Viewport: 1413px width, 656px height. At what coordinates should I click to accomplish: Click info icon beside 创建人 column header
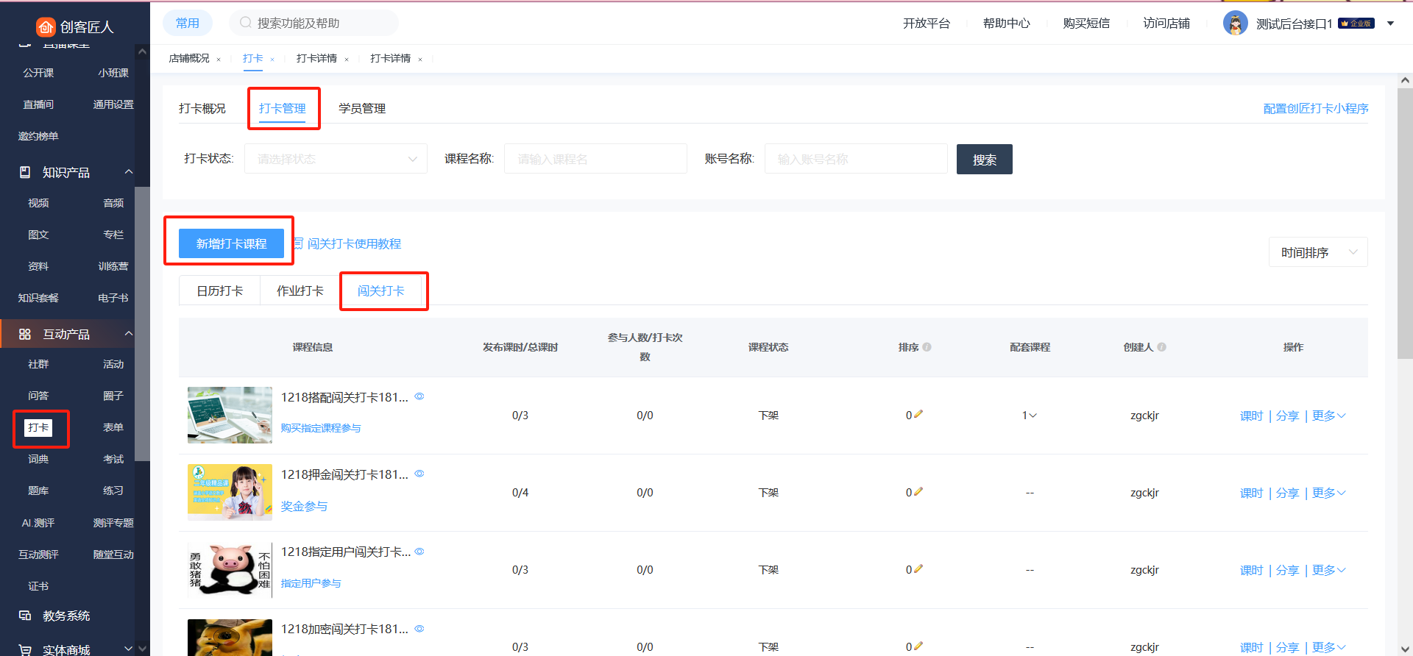[x=1162, y=347]
